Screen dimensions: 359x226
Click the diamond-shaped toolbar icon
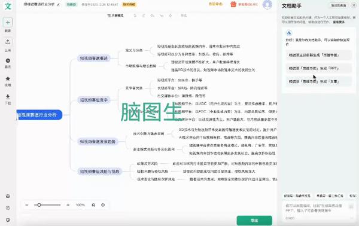point(171,16)
